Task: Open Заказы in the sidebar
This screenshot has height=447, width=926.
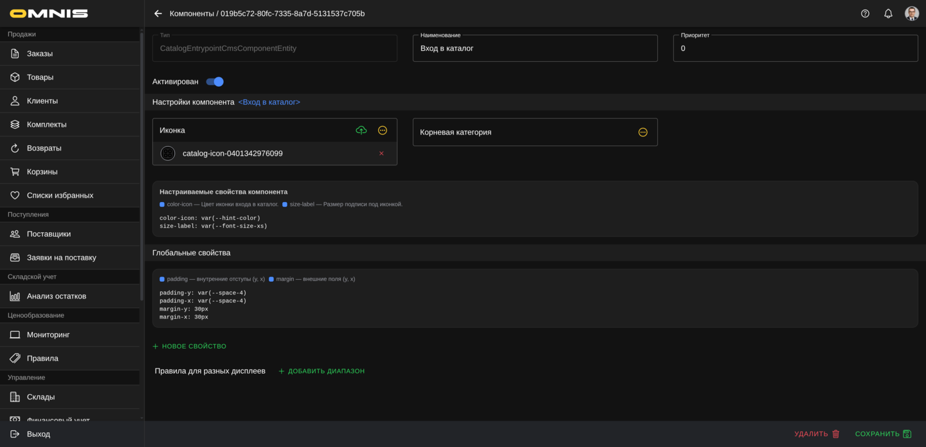Action: [x=40, y=54]
